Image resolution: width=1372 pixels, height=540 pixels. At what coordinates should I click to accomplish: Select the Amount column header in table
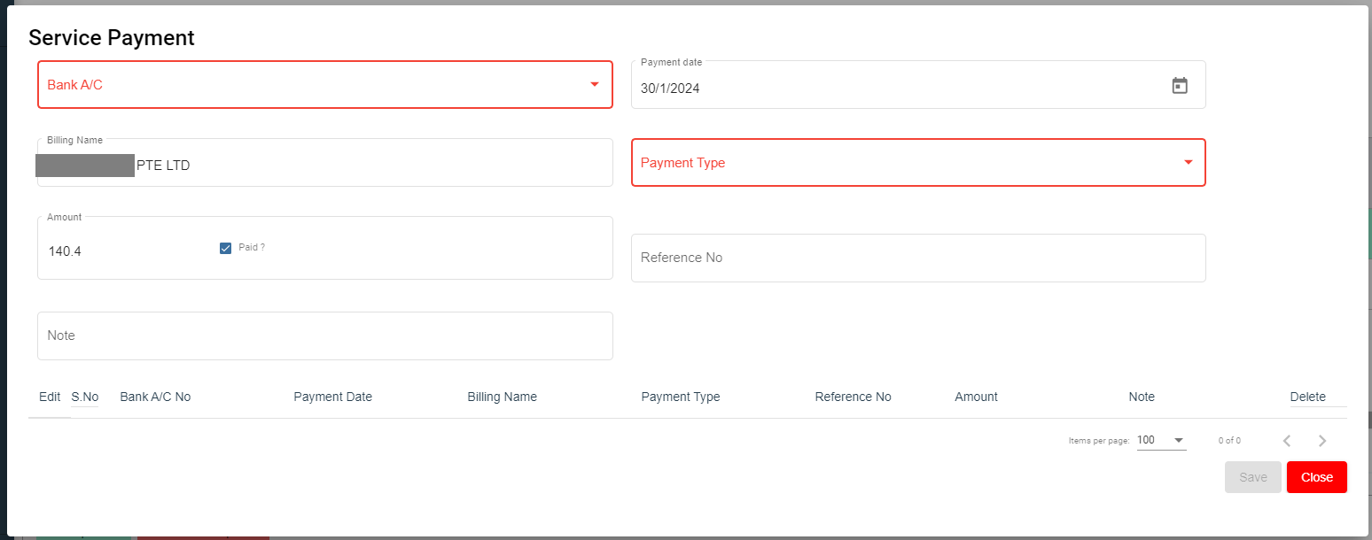(976, 397)
